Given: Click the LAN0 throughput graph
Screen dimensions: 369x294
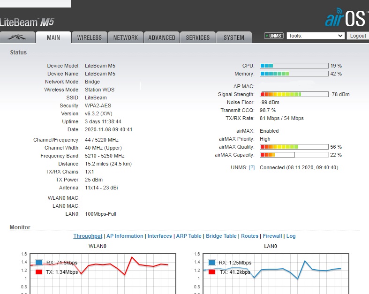Looking at the screenshot, I should [276, 273].
